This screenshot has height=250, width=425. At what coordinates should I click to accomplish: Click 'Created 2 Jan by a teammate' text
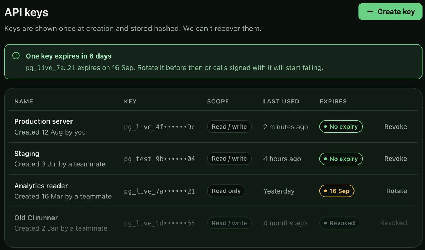tap(61, 228)
